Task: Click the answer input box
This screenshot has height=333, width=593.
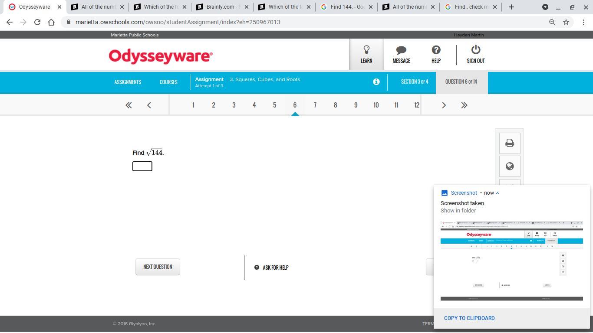Action: pyautogui.click(x=142, y=166)
